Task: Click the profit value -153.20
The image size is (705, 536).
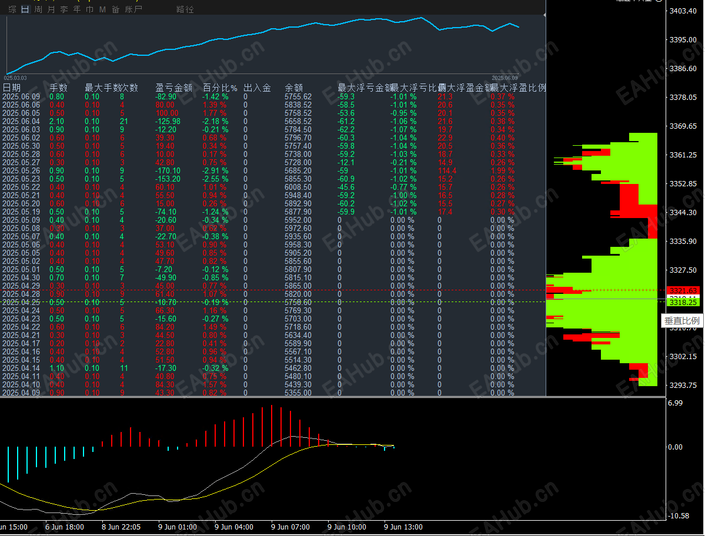Action: pyautogui.click(x=168, y=179)
